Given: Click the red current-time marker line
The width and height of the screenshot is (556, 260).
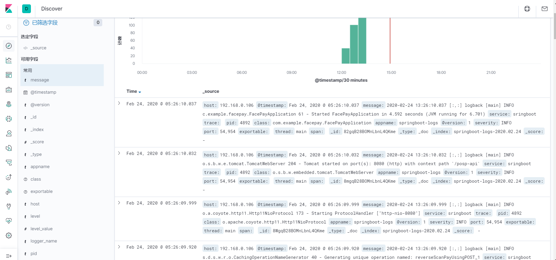Looking at the screenshot, I should click(x=390, y=41).
